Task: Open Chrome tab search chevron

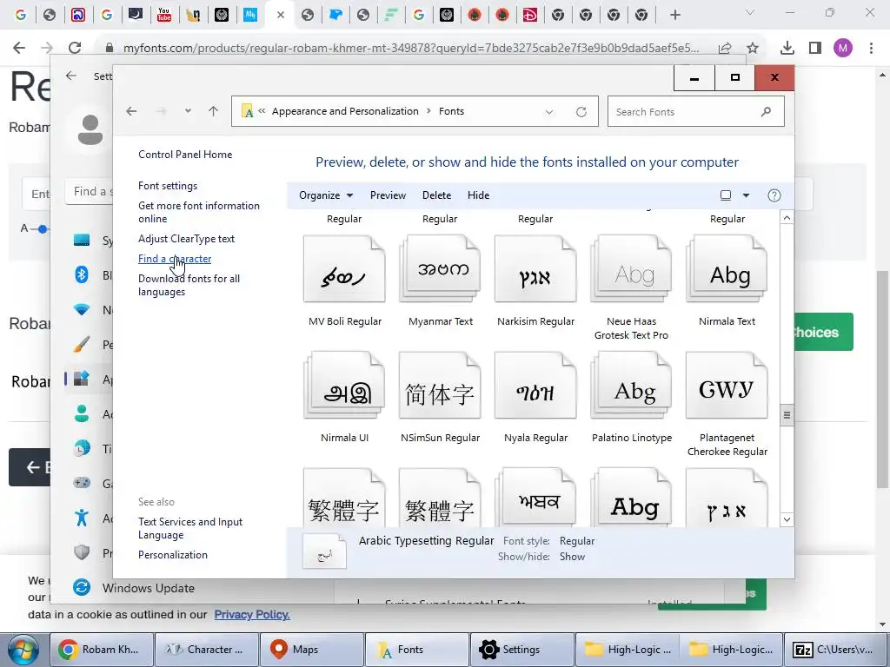Action: pos(750,12)
